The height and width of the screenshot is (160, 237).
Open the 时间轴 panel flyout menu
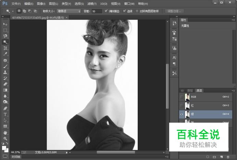167,157
